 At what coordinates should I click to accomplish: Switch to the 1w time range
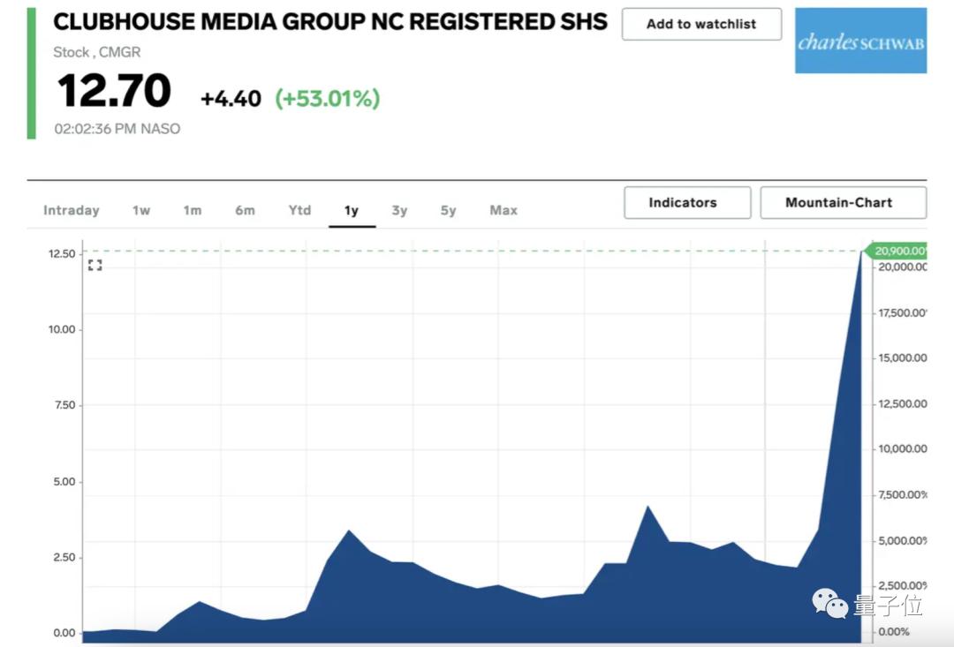[141, 210]
